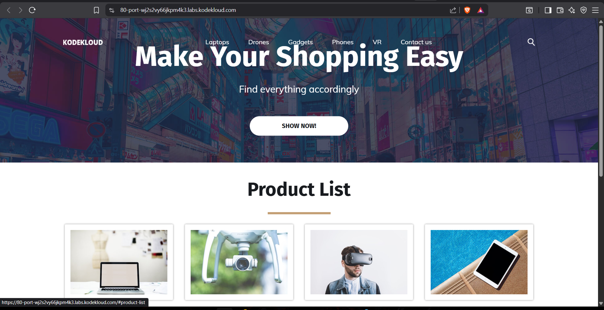Click the Brave Rewards triangle icon
Image resolution: width=604 pixels, height=310 pixels.
pyautogui.click(x=480, y=10)
